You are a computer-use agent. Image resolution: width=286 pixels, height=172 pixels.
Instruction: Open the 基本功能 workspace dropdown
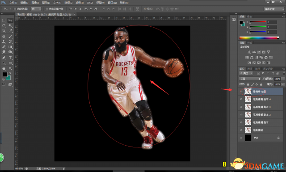274,9
